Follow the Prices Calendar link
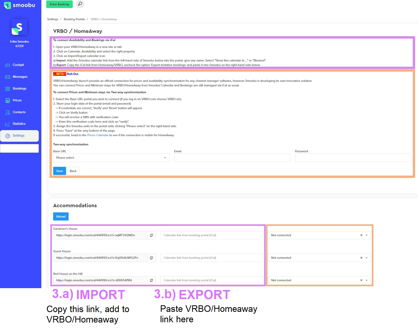 pyautogui.click(x=98, y=135)
